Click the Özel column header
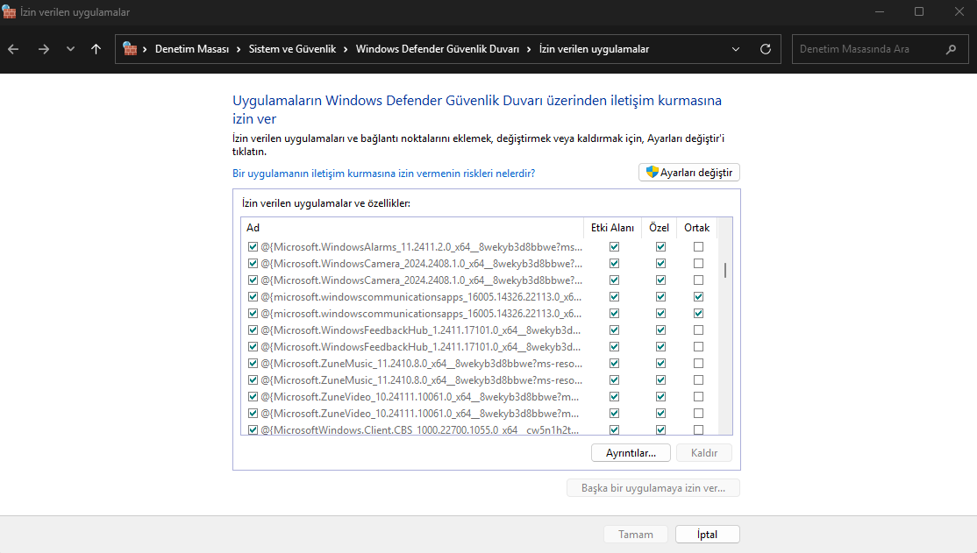 tap(660, 228)
